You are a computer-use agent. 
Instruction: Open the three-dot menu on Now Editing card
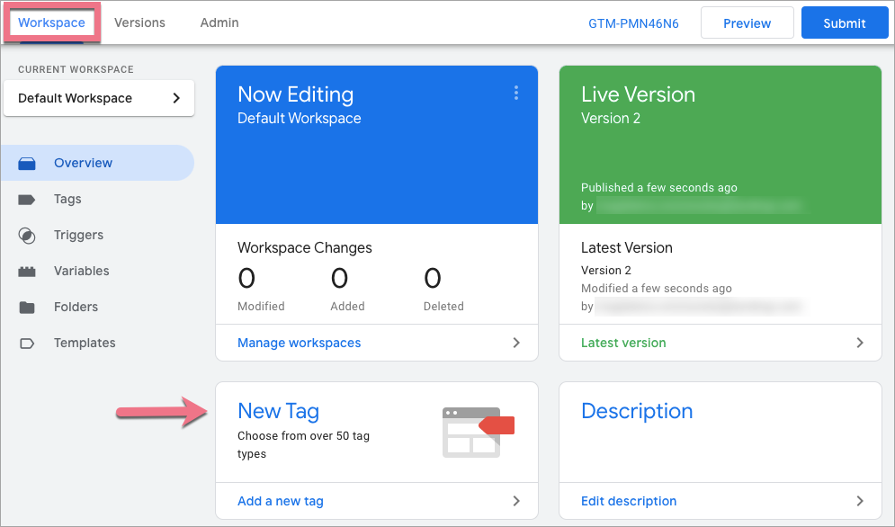(516, 93)
